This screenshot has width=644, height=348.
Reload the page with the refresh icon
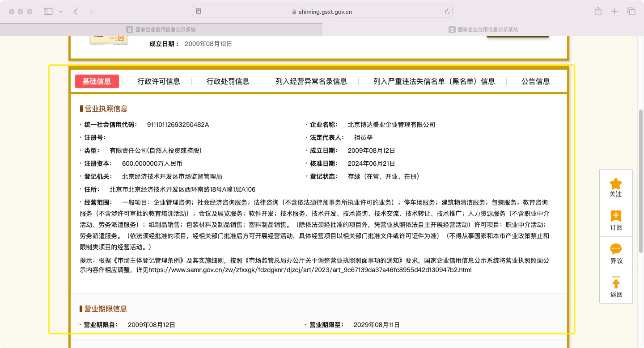click(447, 12)
